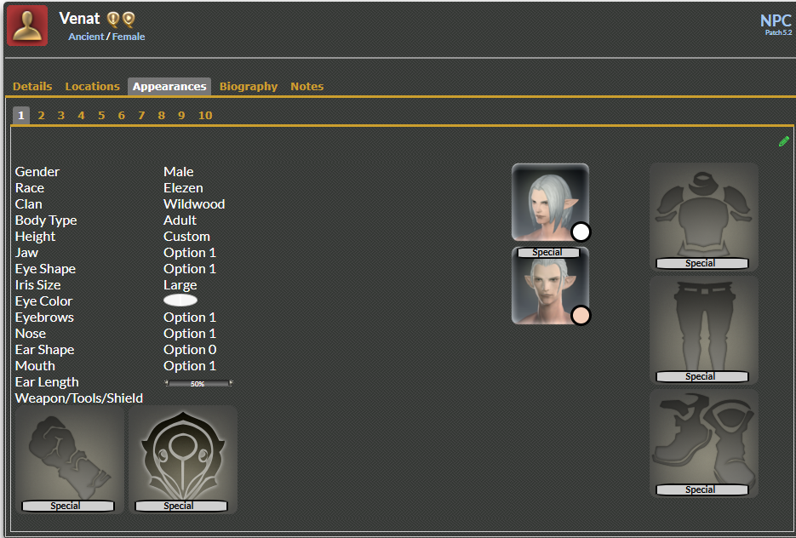Select the body armor equipment slot

click(703, 217)
